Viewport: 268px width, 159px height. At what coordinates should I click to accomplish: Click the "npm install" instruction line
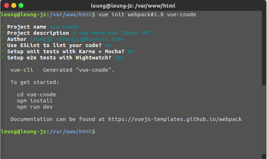click(35, 101)
